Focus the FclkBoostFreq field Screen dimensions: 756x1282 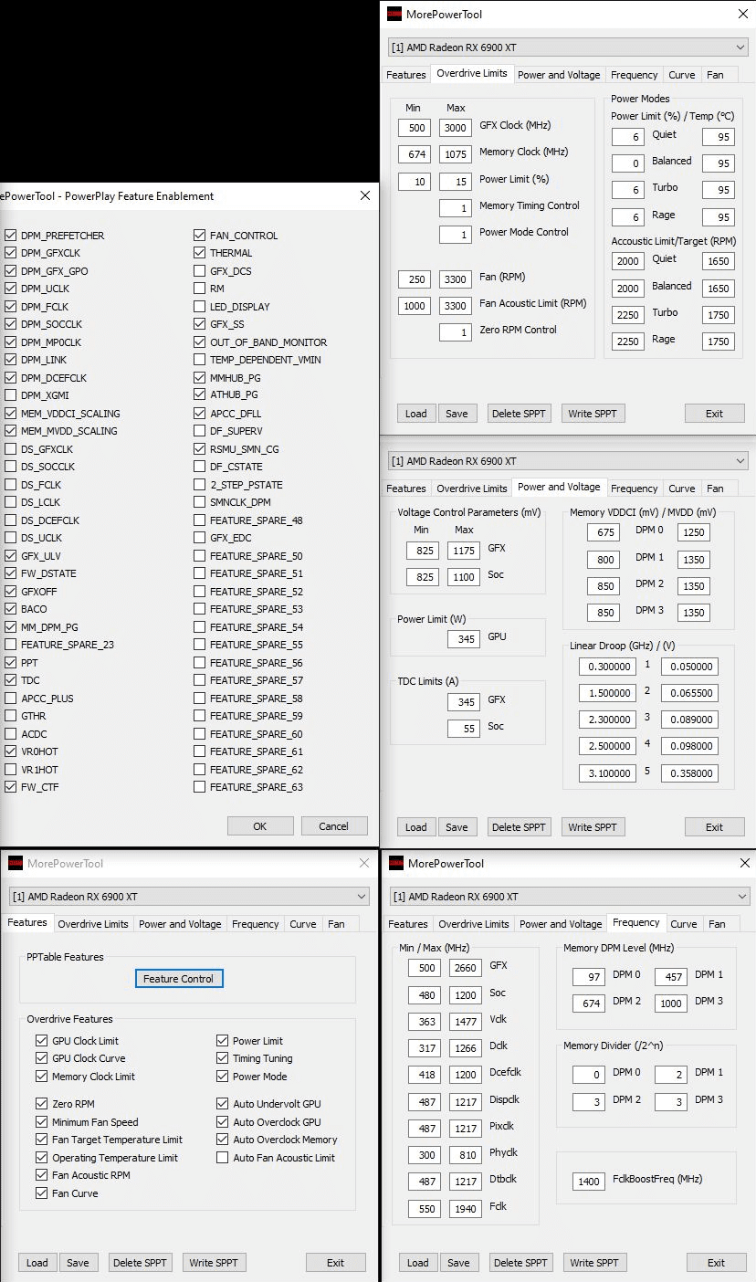pyautogui.click(x=589, y=1182)
